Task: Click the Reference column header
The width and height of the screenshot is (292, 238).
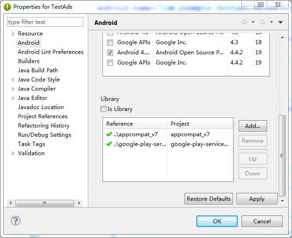Action: 135,123
